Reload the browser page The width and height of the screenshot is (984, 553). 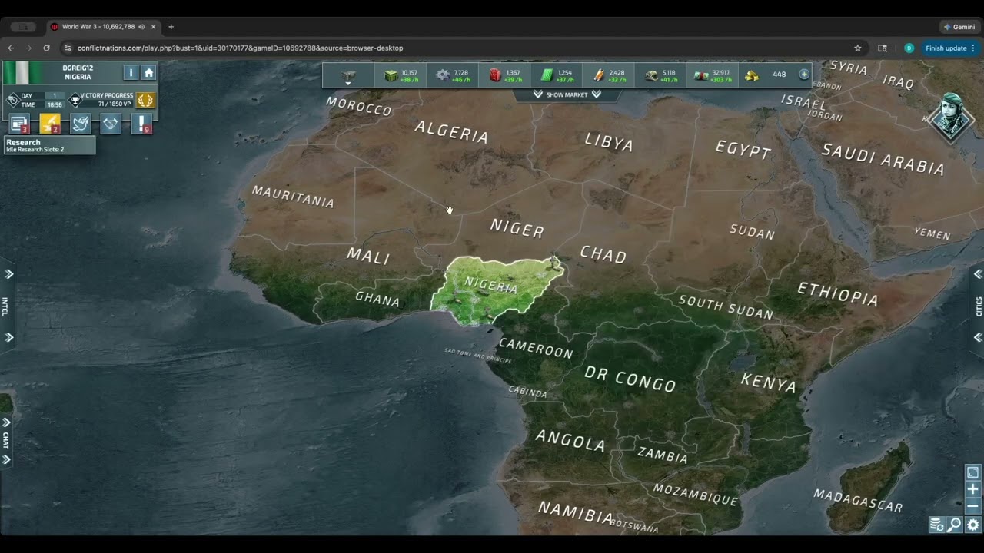click(x=46, y=48)
